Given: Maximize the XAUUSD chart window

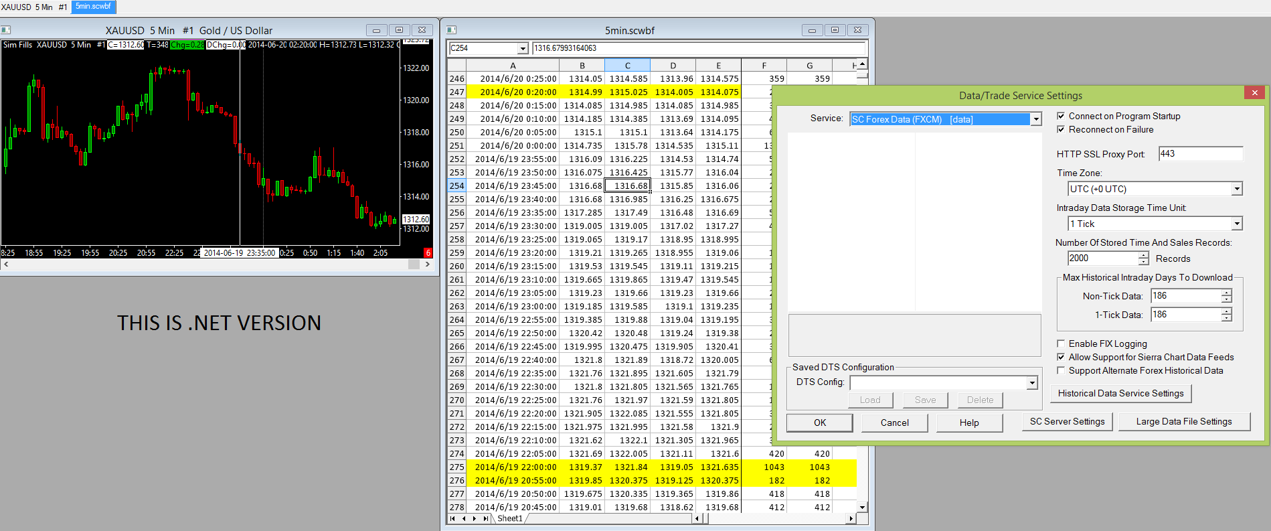Looking at the screenshot, I should click(x=399, y=30).
